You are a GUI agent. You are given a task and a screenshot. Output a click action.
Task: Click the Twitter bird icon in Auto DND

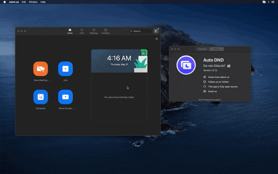[x=205, y=82]
